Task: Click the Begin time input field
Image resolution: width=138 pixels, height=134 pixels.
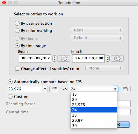Action: (x=35, y=58)
